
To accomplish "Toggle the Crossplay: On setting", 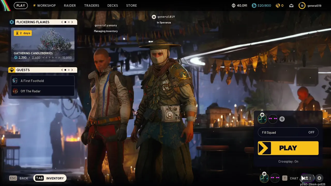I will [288, 161].
